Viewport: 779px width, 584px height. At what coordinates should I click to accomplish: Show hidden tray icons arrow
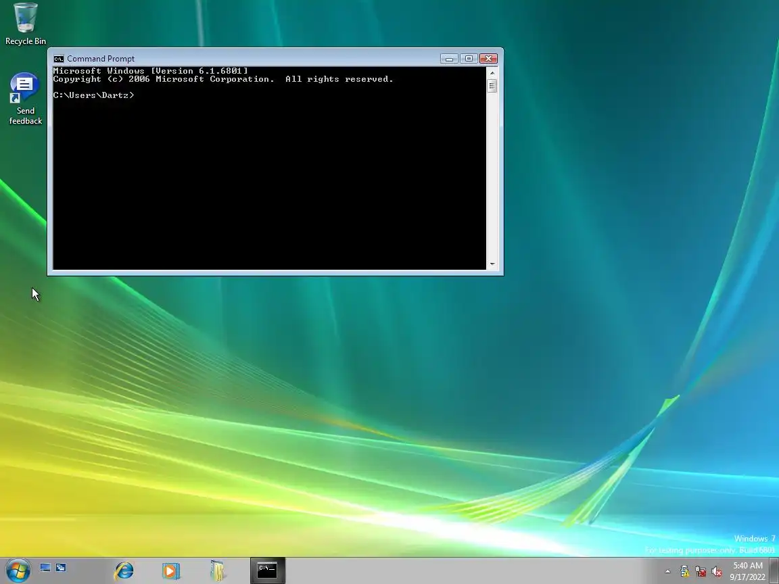[x=667, y=572]
